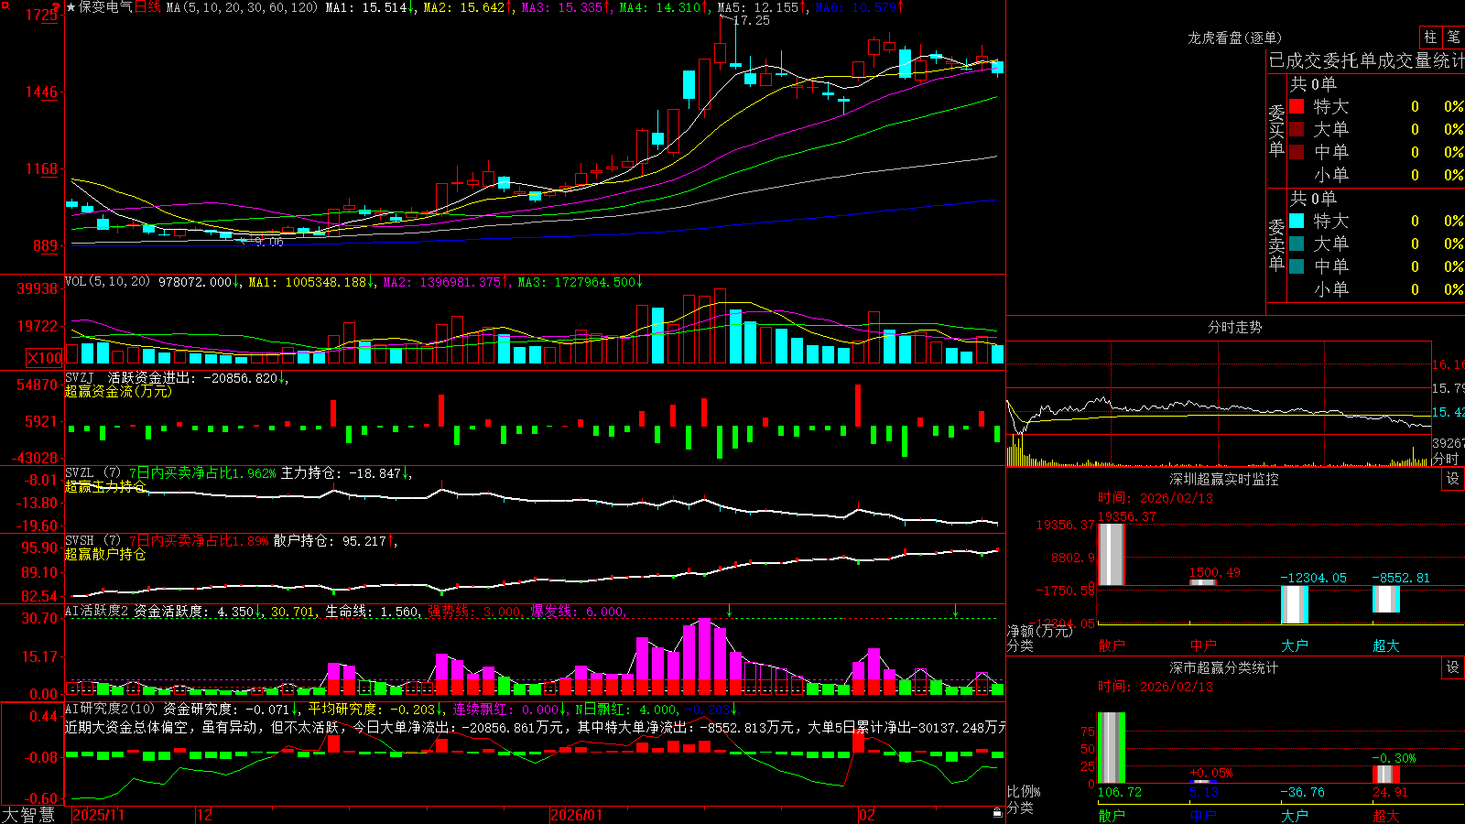Screen dimensions: 1465x824
Task: Click the dark red 大单 buy-order swatch
Action: point(1297,129)
